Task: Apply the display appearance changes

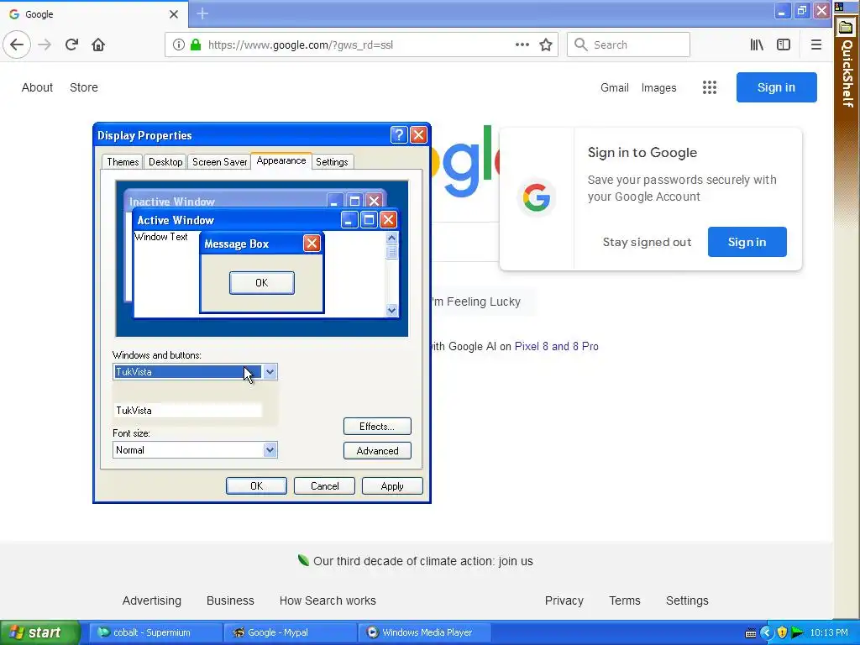Action: [392, 486]
